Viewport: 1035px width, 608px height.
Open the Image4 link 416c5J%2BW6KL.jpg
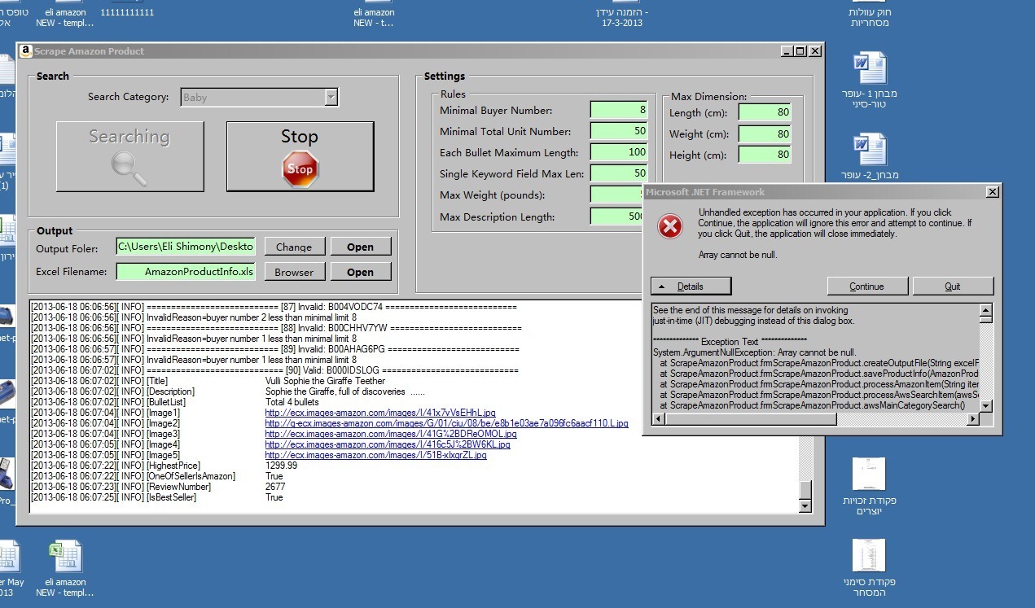point(388,444)
